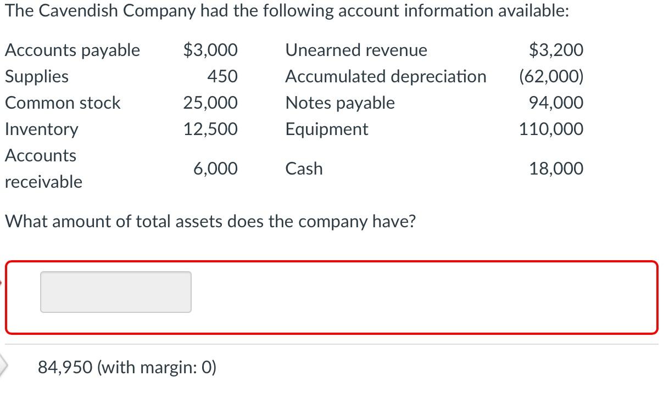Screen dimensions: 669x404
Task: Select the question text about total assets
Action: (x=210, y=221)
